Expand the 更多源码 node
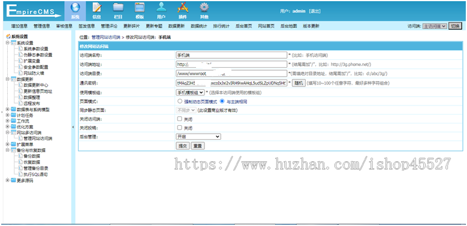This screenshot has height=226, width=467. pos(7,180)
